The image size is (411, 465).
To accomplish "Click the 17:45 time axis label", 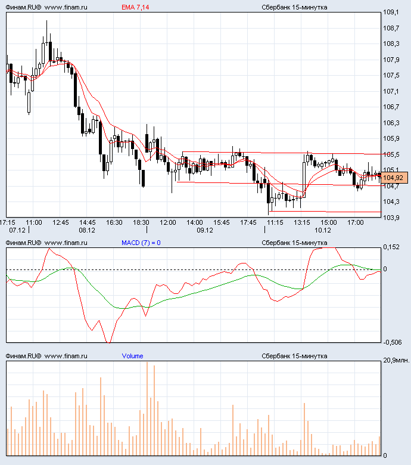I will 248,222.
